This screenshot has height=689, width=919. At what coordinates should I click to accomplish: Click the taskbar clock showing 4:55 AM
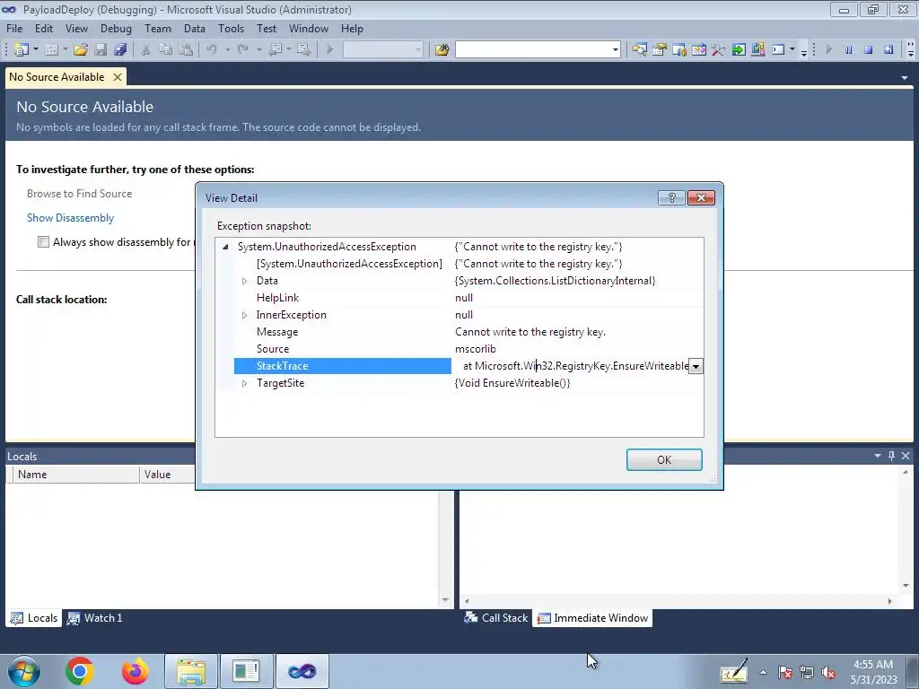click(x=873, y=672)
